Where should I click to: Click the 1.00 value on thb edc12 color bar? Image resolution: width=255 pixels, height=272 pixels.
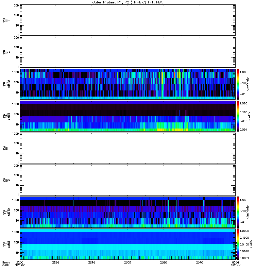[242, 72]
